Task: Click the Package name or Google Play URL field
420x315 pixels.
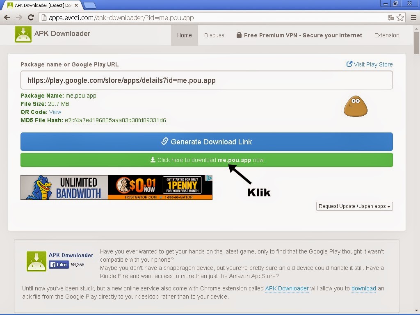Action: pos(207,80)
